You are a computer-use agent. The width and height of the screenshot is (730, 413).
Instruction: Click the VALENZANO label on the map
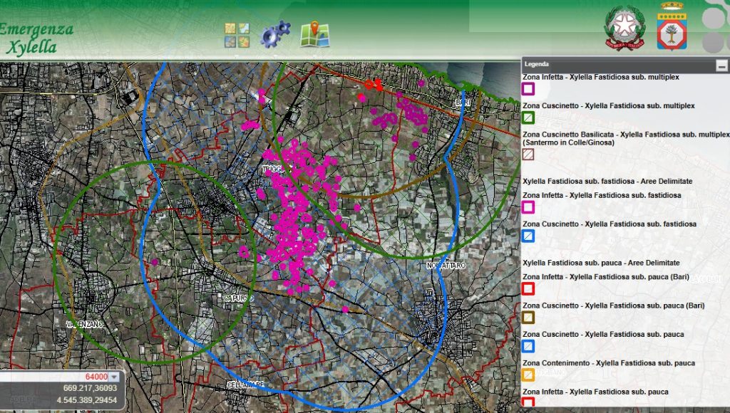(85, 324)
